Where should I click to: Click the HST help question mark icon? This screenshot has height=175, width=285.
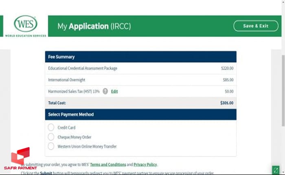tap(105, 91)
